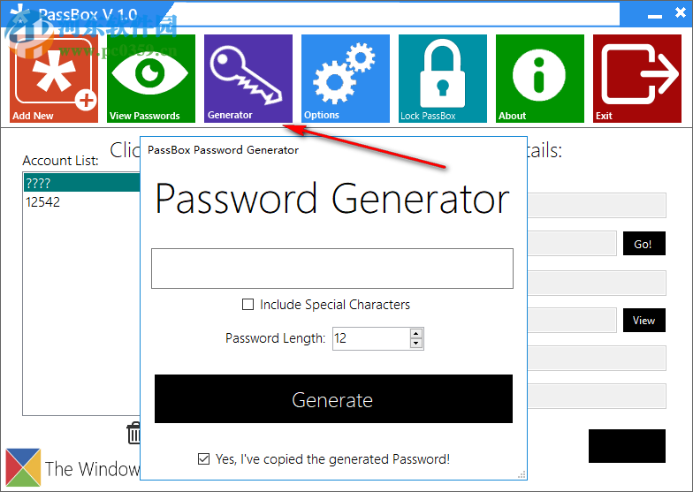Open View Passwords eye tile

point(151,79)
